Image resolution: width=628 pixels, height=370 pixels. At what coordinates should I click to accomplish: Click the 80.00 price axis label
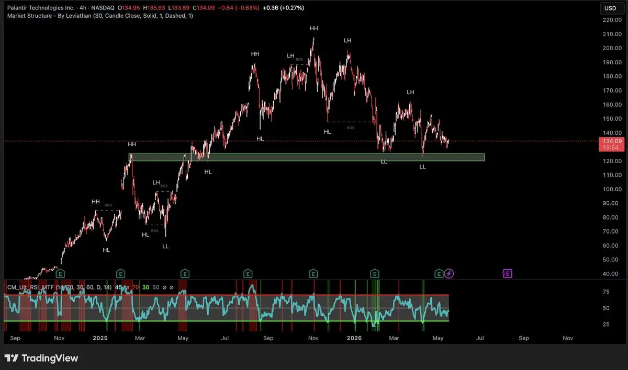click(x=611, y=217)
